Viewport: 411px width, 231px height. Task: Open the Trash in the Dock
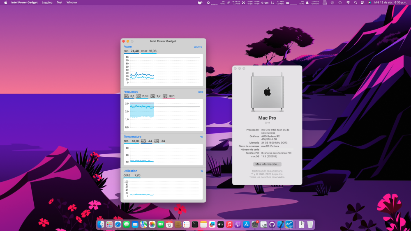[310, 224]
